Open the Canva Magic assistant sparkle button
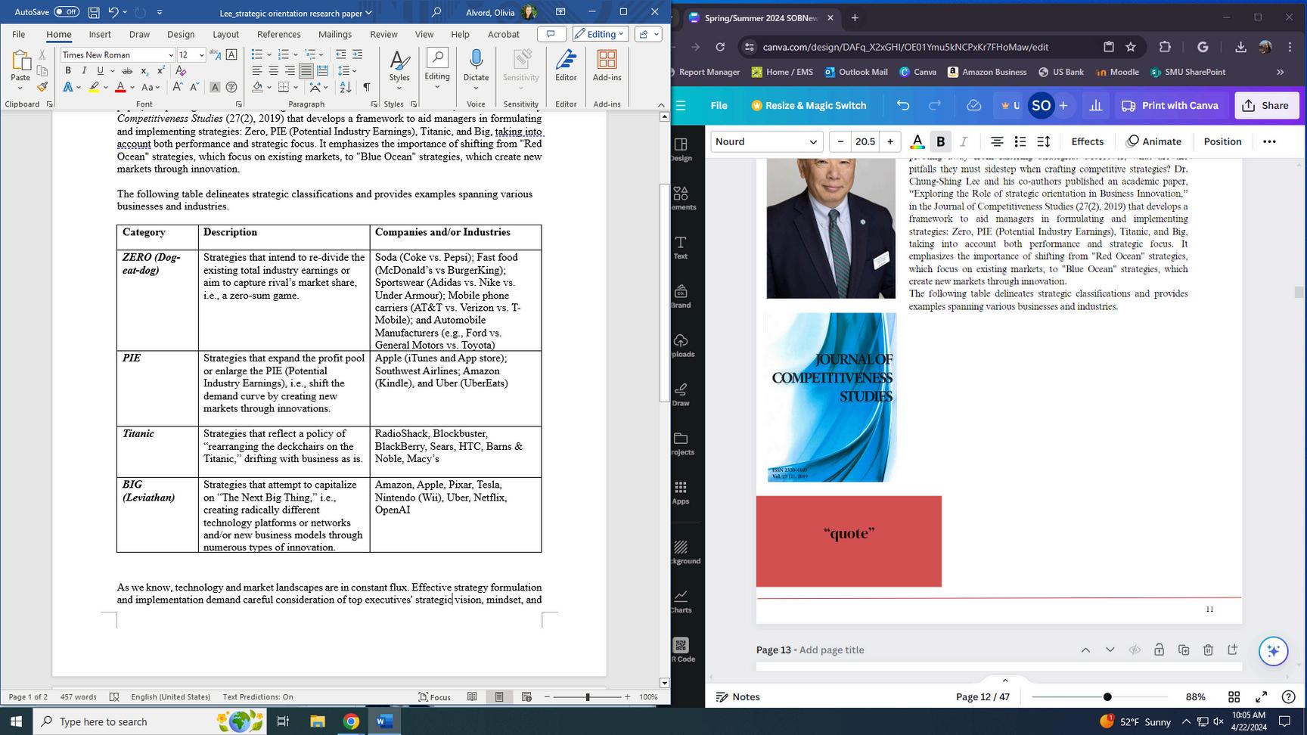The image size is (1307, 735). click(x=1274, y=650)
